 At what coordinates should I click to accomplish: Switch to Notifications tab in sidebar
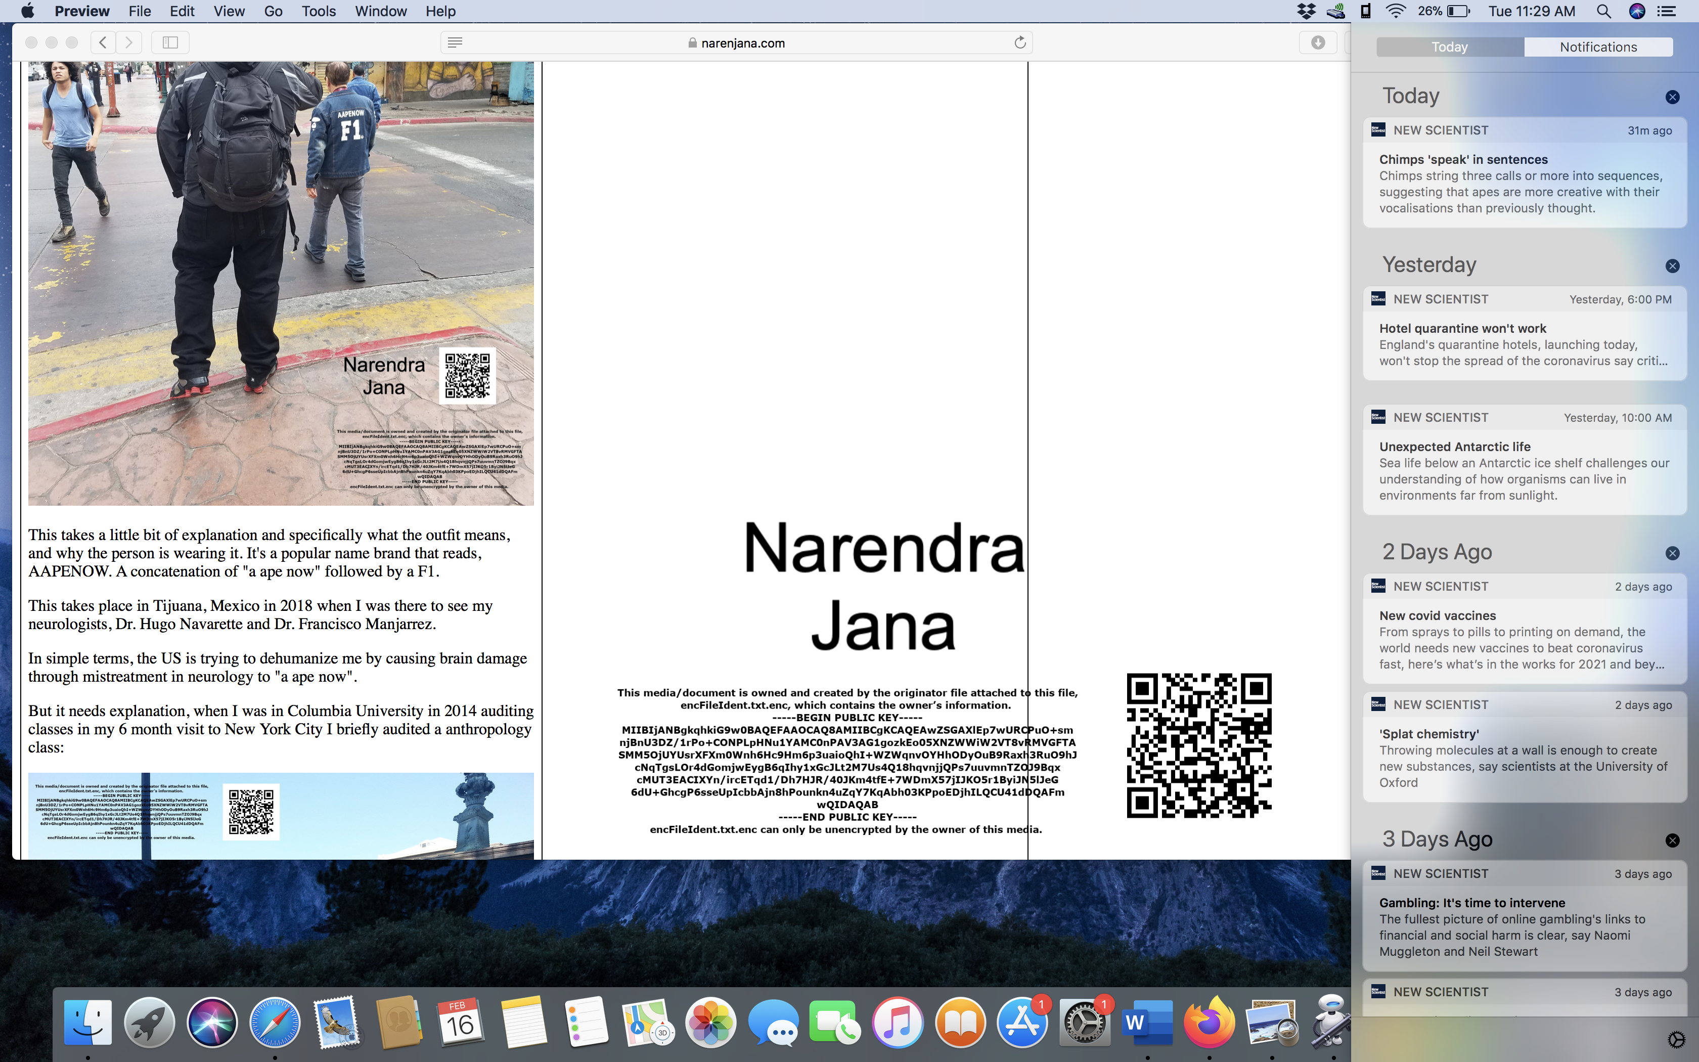point(1599,47)
